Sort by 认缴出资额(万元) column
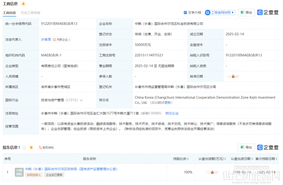Viewport: 283px width, 185px height. coord(212,159)
